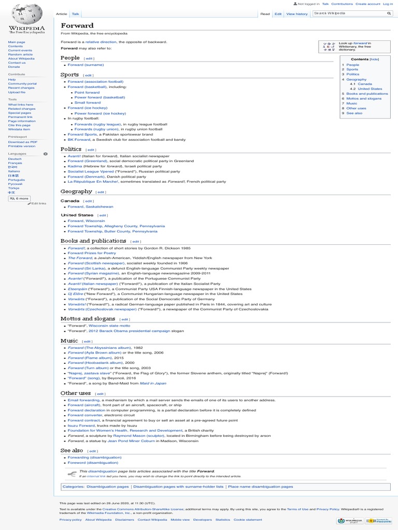
Task: Click Download as PDF
Action: pyautogui.click(x=23, y=142)
